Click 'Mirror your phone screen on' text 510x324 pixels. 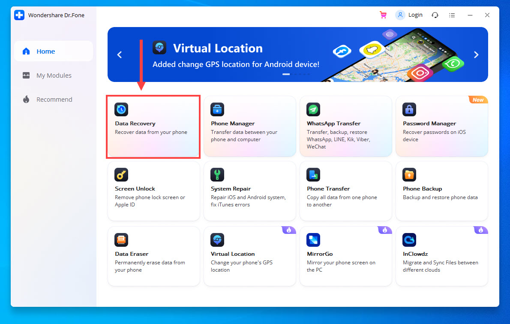pos(341,263)
